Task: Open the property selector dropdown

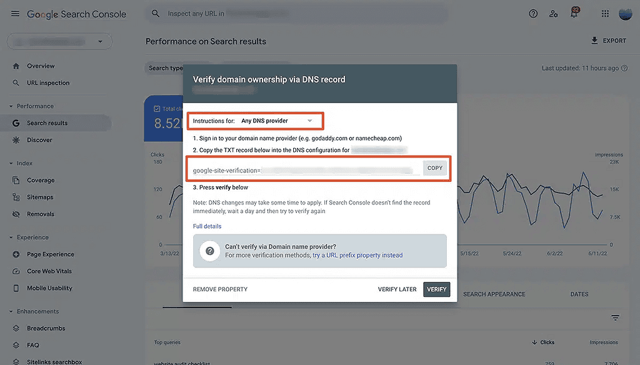Action: point(59,41)
